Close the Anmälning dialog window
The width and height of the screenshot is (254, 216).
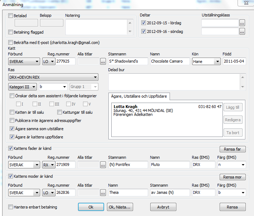[246, 3]
